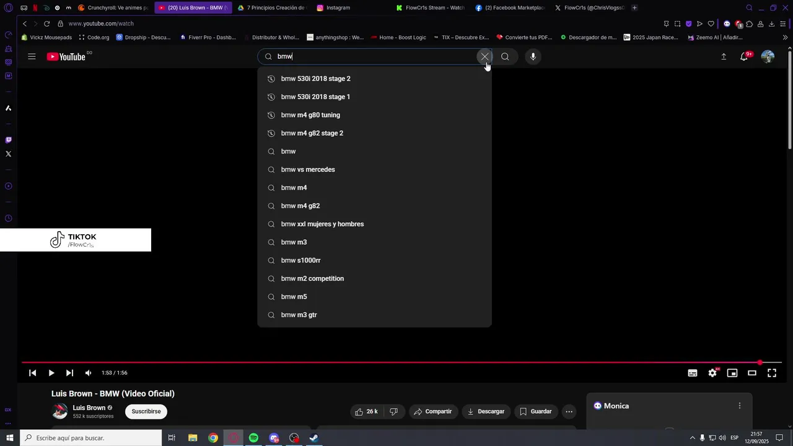This screenshot has width=793, height=446.
Task: Open the YouTube guide hamburger menu
Action: (32, 56)
